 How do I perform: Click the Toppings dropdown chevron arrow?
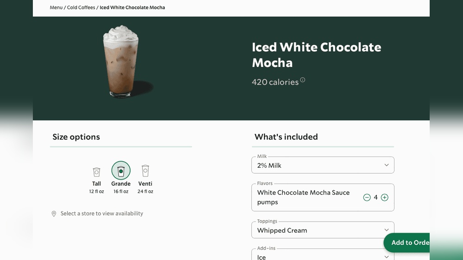[387, 230]
